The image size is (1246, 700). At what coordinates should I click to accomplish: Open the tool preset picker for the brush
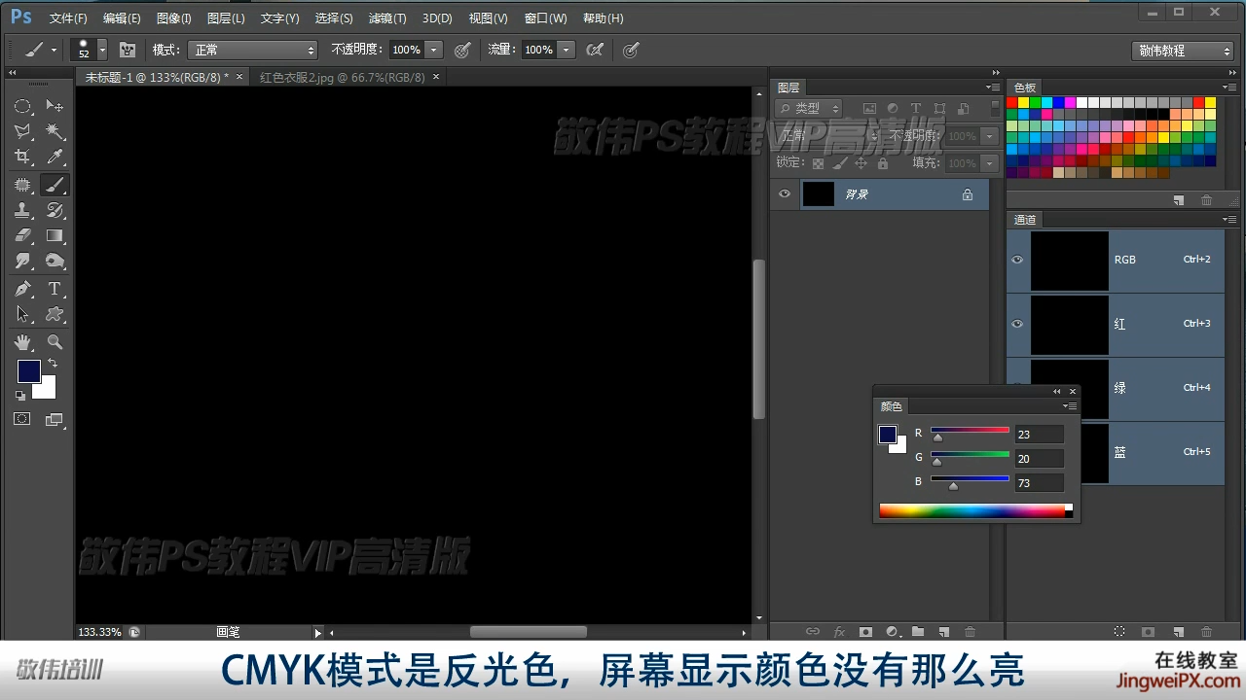click(x=41, y=50)
